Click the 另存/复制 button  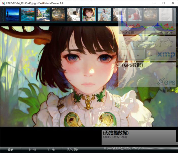(x=73, y=150)
